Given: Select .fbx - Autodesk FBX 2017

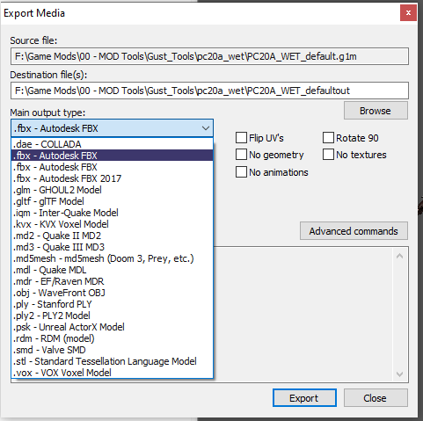Looking at the screenshot, I should (112, 178).
